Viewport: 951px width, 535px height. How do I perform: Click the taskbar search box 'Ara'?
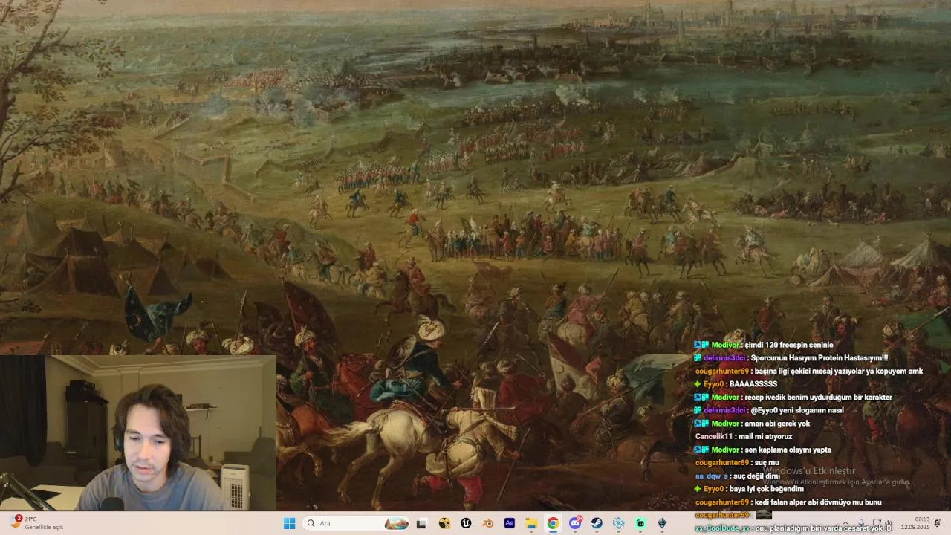[357, 523]
